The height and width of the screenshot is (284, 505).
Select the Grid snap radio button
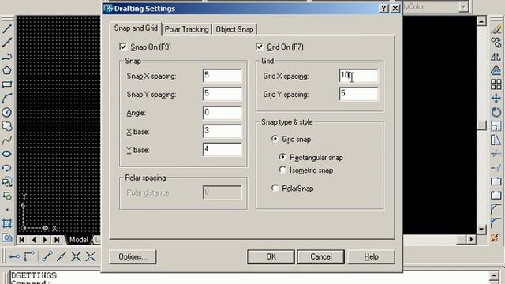pyautogui.click(x=275, y=139)
